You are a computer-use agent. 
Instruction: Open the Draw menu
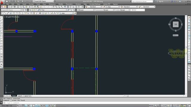pyautogui.click(x=44, y=4)
